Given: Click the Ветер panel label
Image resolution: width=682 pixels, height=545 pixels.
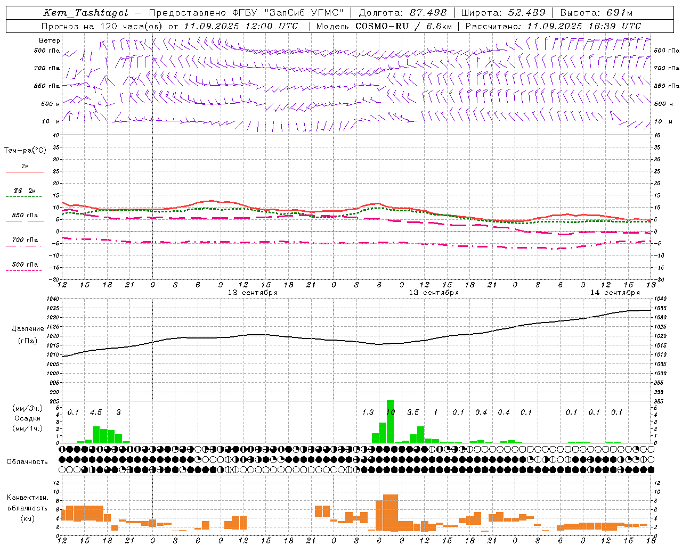Looking at the screenshot, I should (50, 40).
